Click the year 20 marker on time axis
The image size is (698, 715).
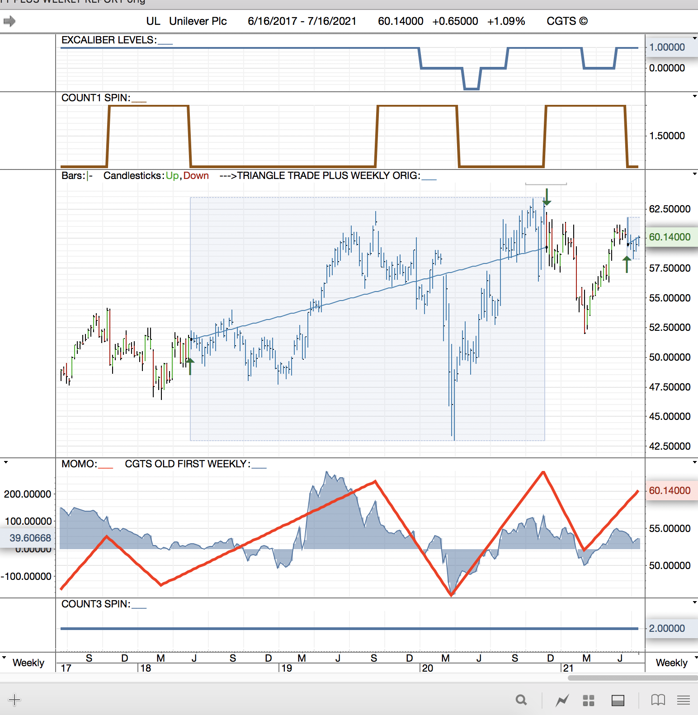[428, 668]
